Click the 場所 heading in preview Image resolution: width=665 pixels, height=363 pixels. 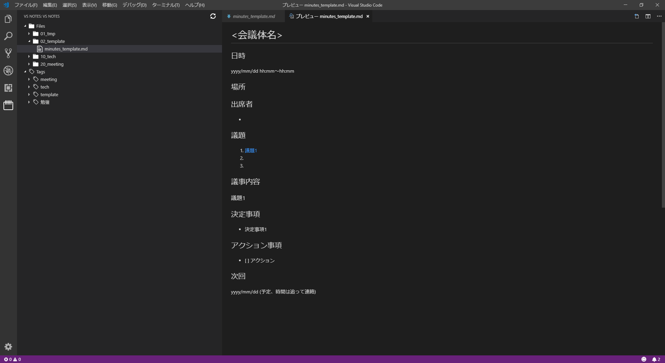point(238,87)
